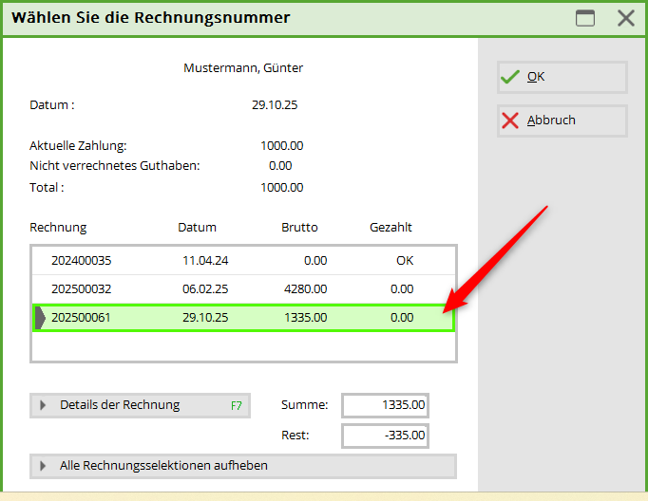
Task: Click the green checkmark icon next to OK
Action: click(x=509, y=77)
